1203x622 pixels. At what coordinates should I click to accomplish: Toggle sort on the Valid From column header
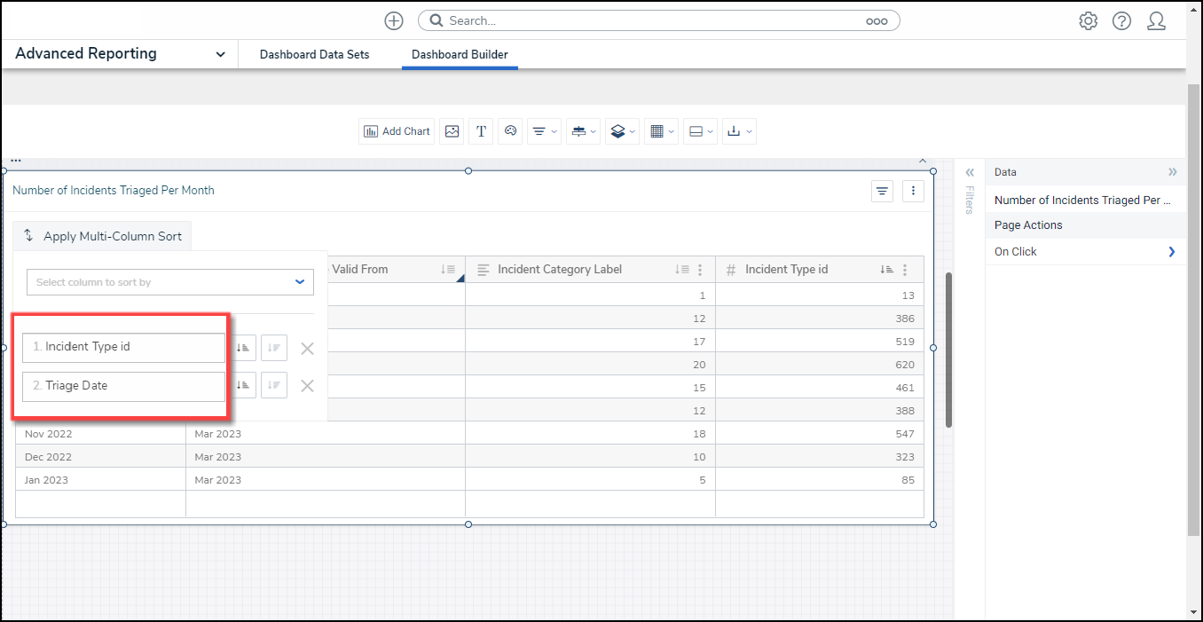[448, 270]
